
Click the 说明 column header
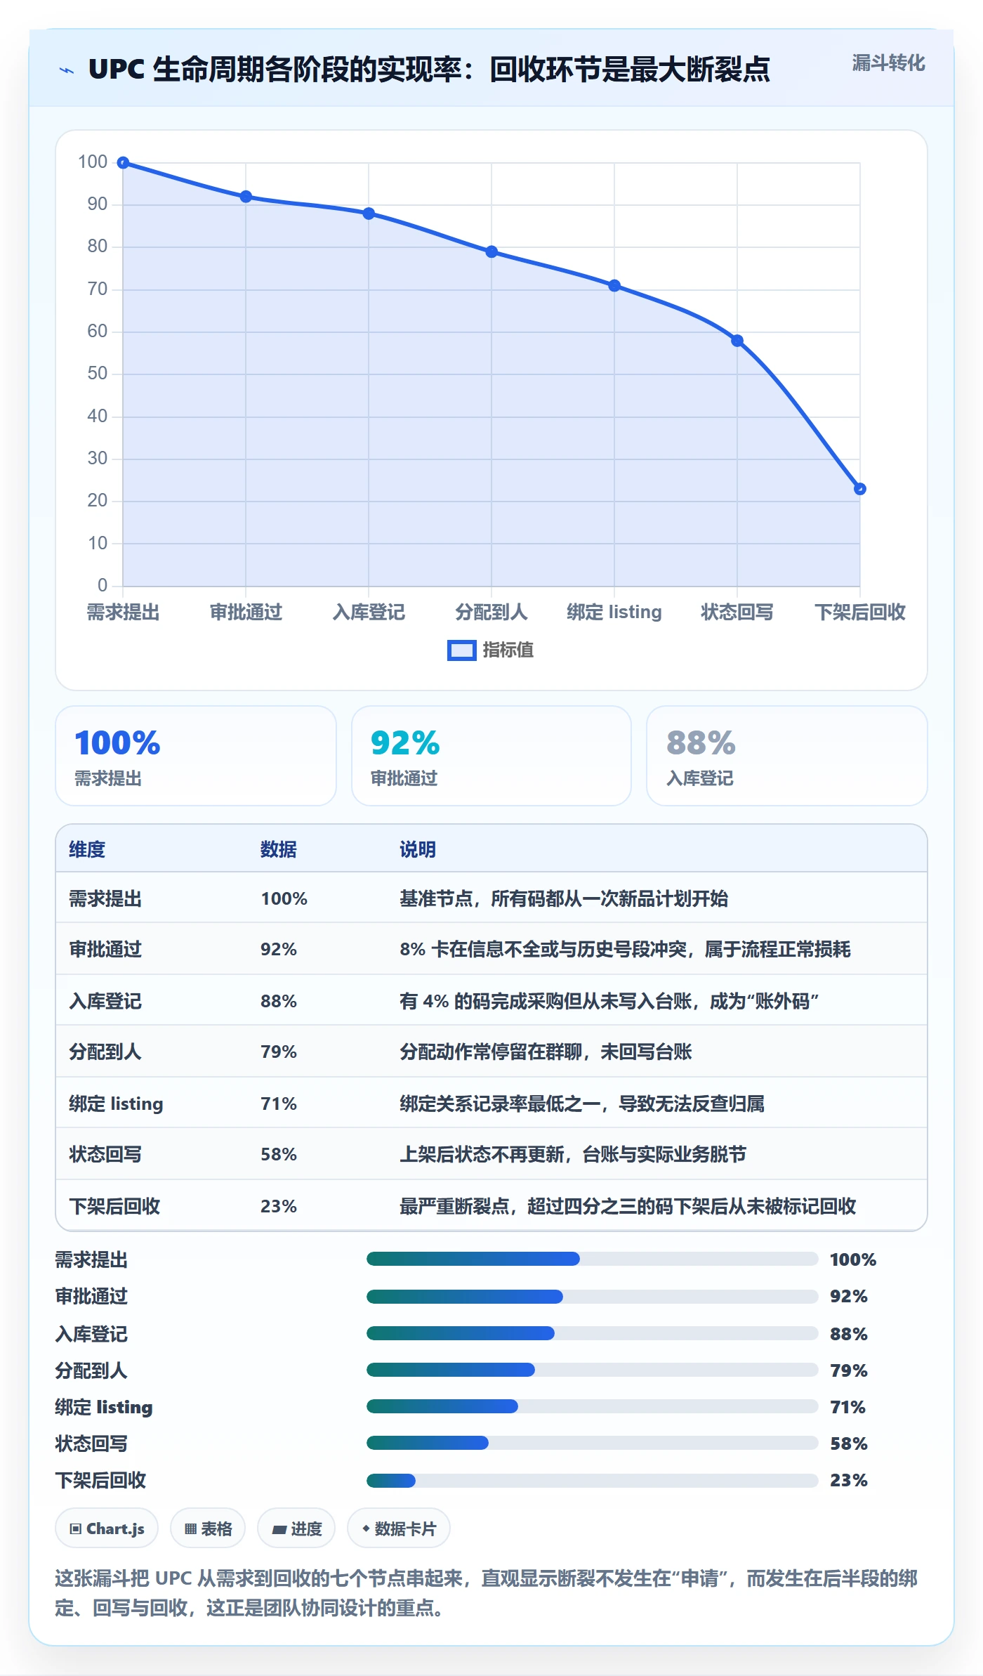pyautogui.click(x=418, y=849)
